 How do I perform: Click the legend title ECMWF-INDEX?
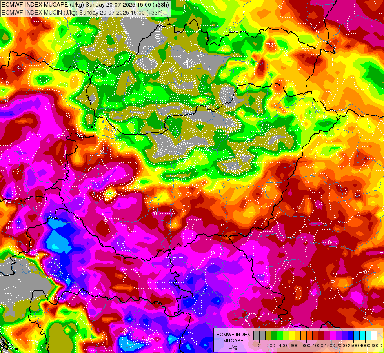[233, 335]
